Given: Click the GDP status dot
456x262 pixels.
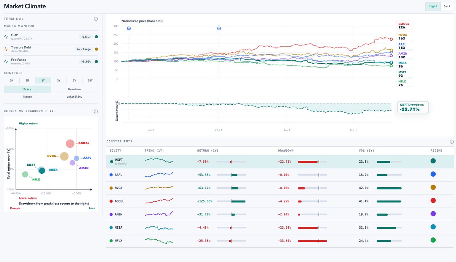Looking at the screenshot, I should click(96, 37).
